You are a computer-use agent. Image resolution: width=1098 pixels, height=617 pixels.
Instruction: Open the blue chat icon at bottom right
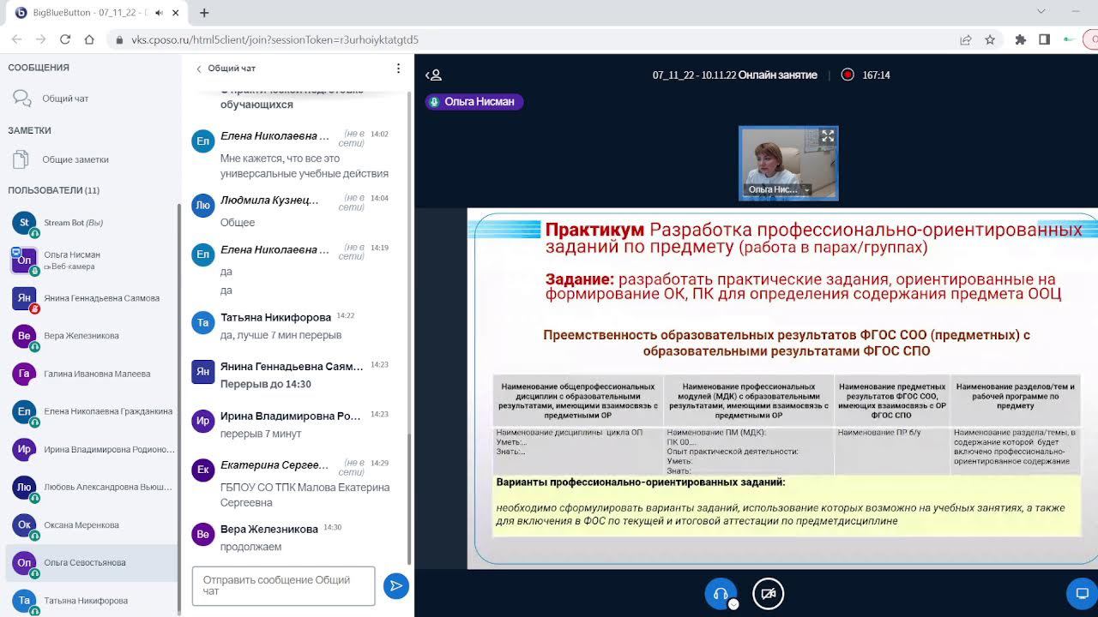[x=1083, y=593]
